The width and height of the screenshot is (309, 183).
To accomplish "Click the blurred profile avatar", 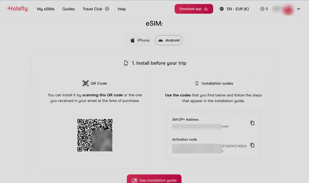I will click(x=288, y=9).
